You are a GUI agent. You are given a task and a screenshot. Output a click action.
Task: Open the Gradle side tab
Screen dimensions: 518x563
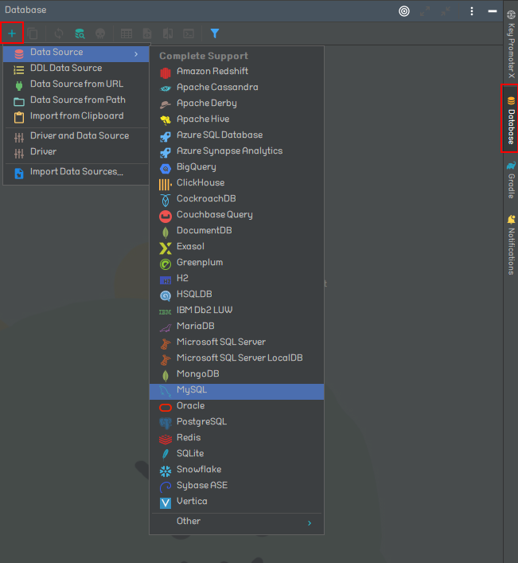coord(511,180)
